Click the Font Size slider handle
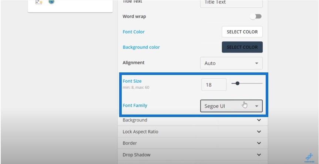The height and width of the screenshot is (164, 319). 237,83
